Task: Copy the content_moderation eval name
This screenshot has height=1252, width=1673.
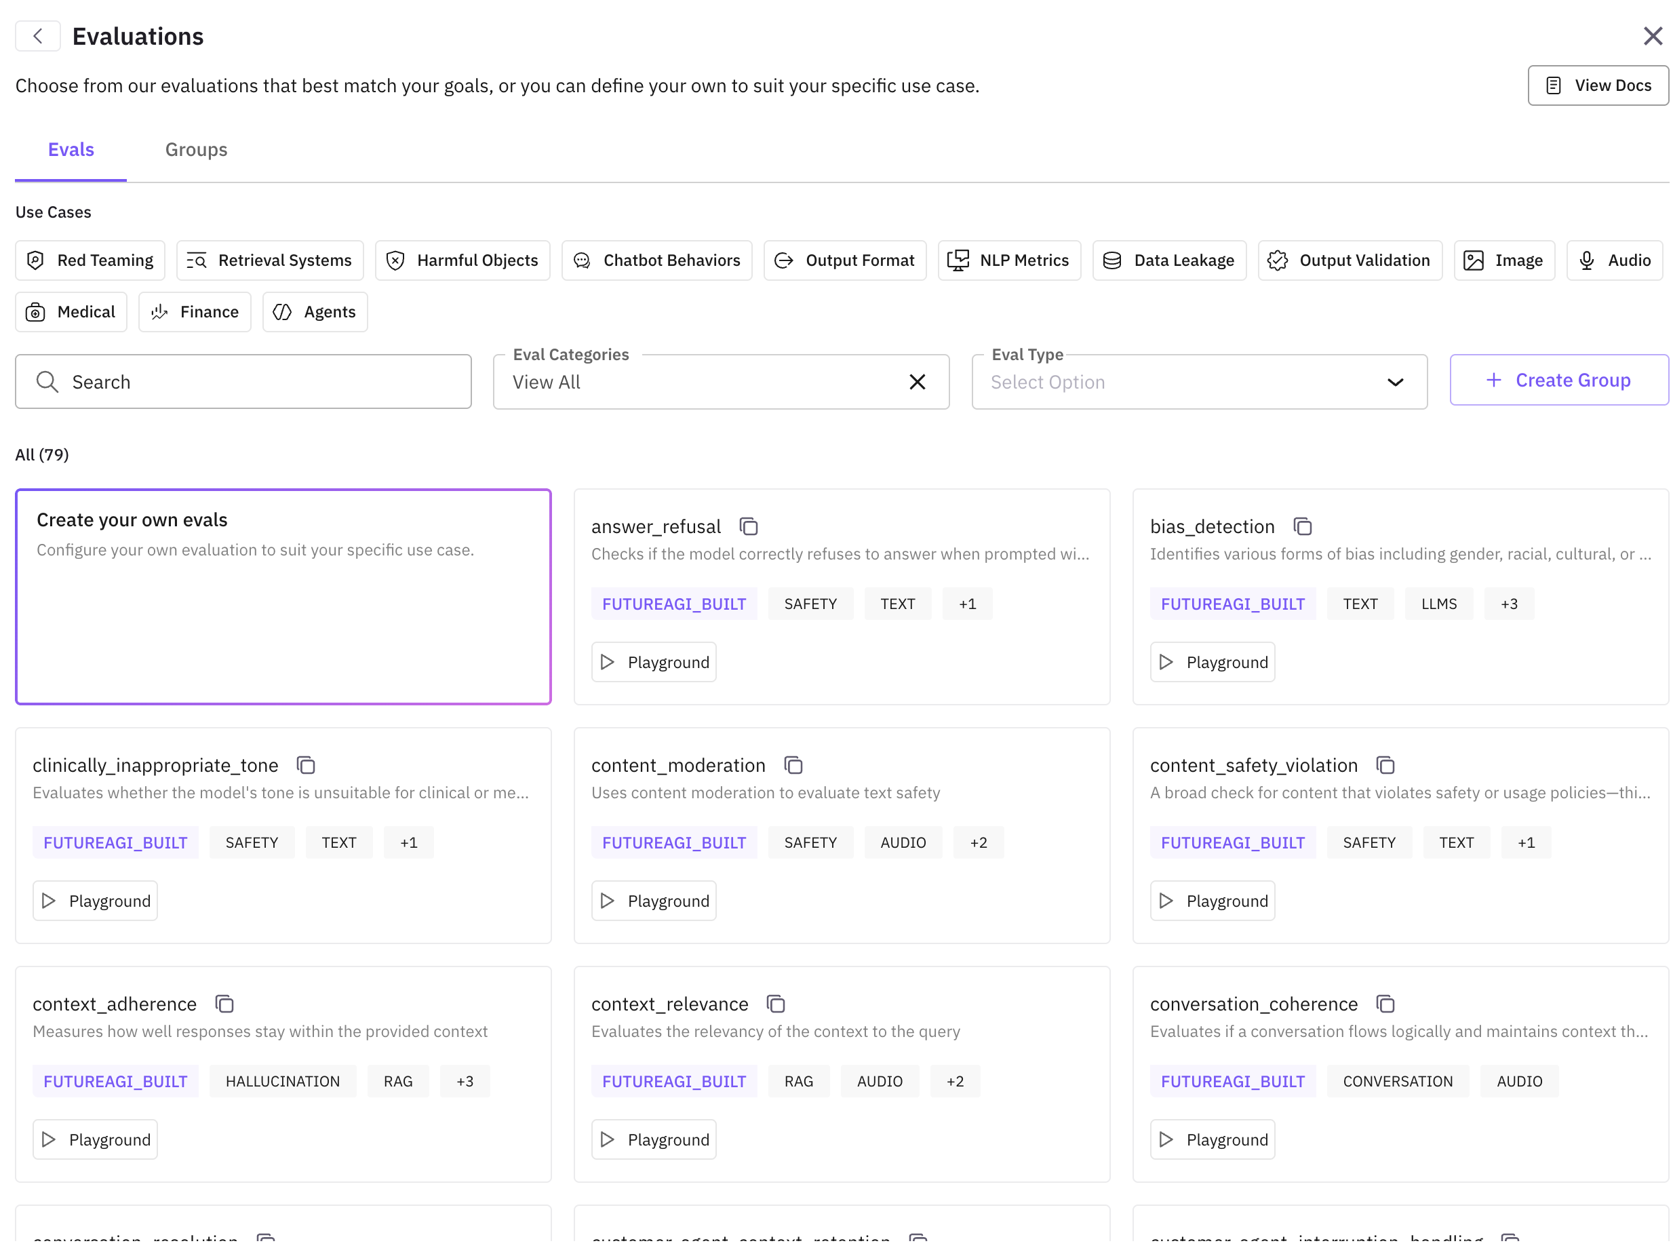Action: pyautogui.click(x=793, y=765)
